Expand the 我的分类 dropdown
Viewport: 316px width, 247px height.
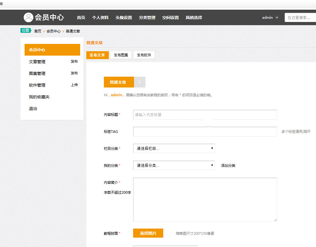click(x=174, y=165)
